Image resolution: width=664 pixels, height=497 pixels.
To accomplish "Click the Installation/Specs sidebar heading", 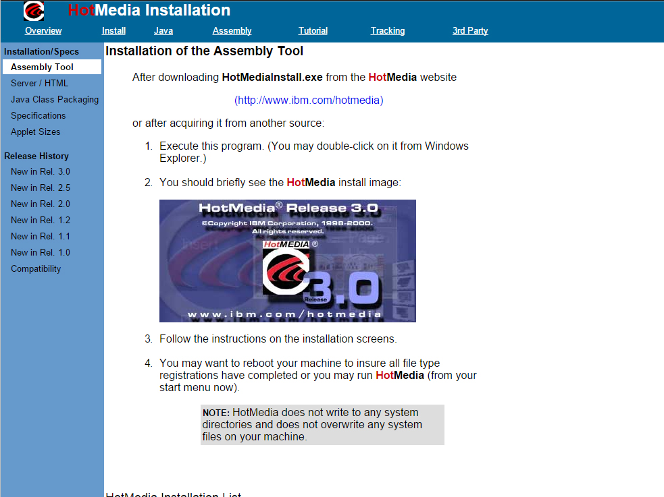I will click(41, 51).
